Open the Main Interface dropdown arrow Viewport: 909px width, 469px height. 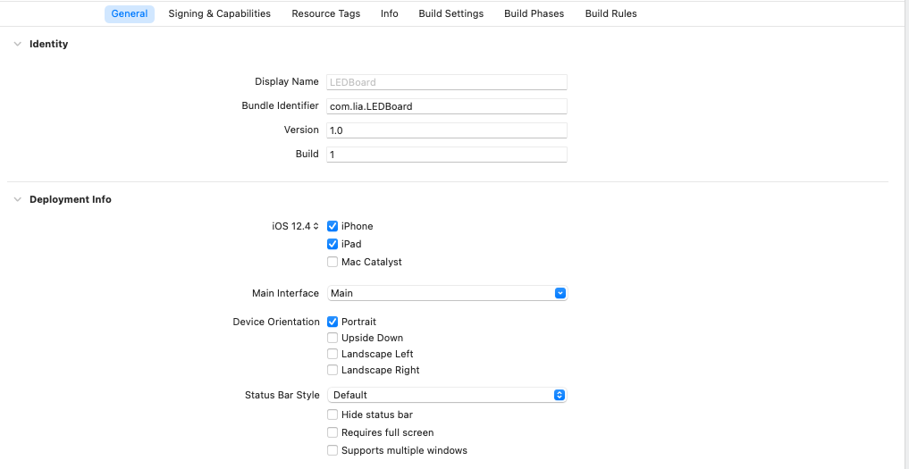coord(560,293)
